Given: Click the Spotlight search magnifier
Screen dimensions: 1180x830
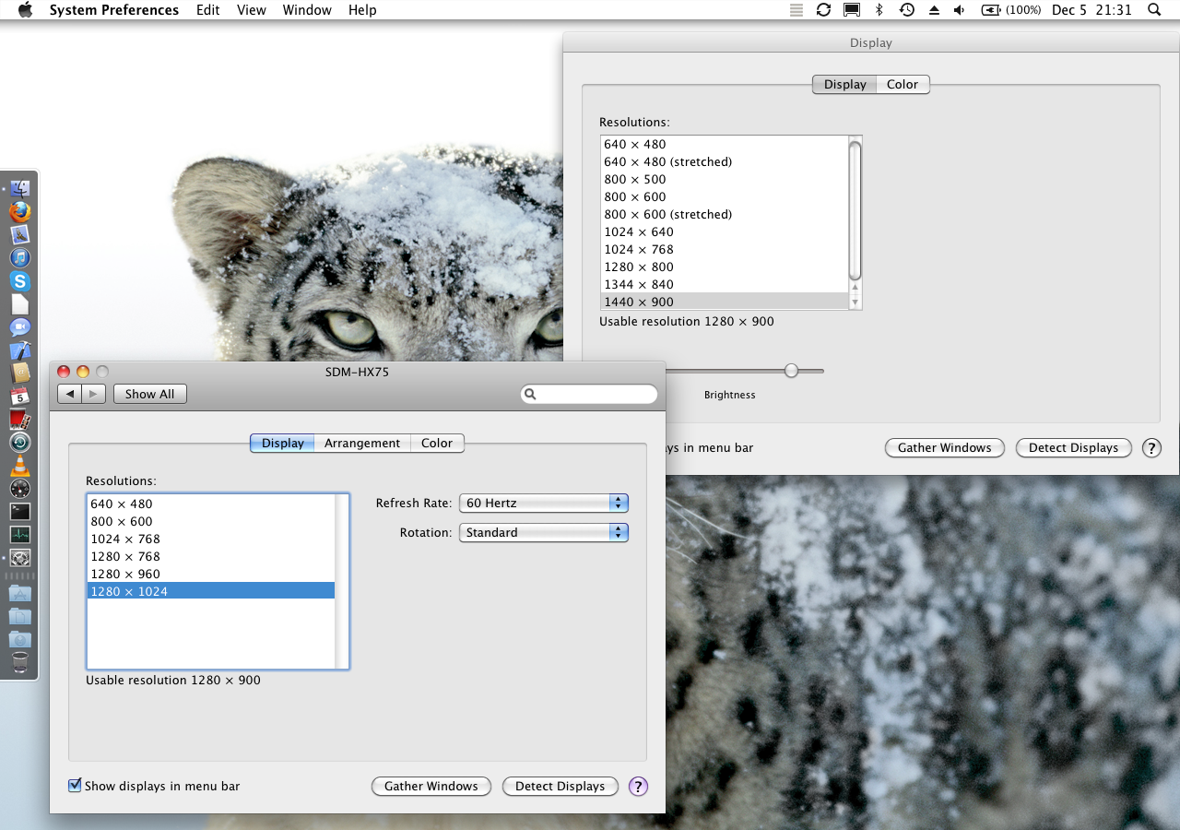Looking at the screenshot, I should [x=1154, y=10].
